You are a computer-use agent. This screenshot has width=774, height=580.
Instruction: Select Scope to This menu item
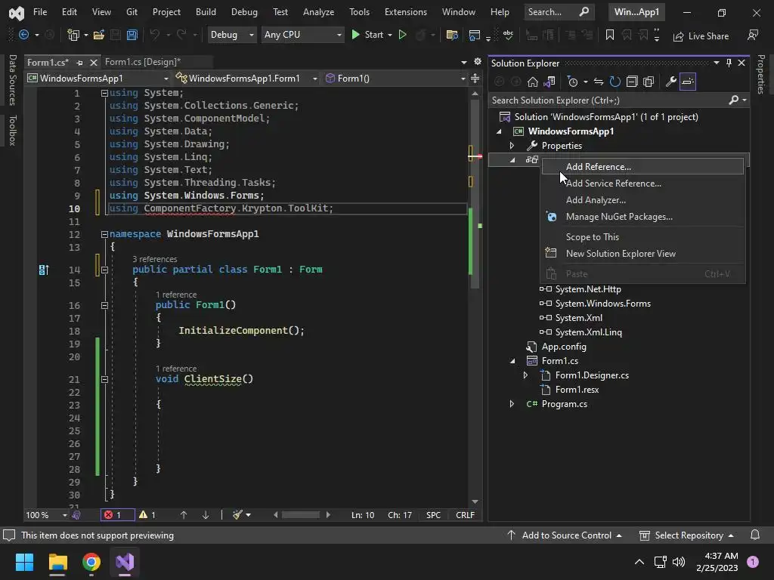tap(642, 237)
